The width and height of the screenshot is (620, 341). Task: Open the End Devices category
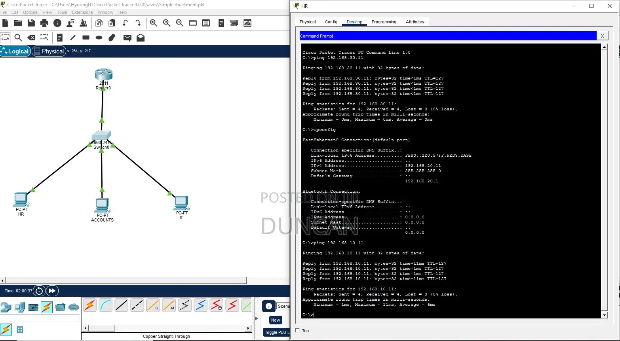coord(20,307)
